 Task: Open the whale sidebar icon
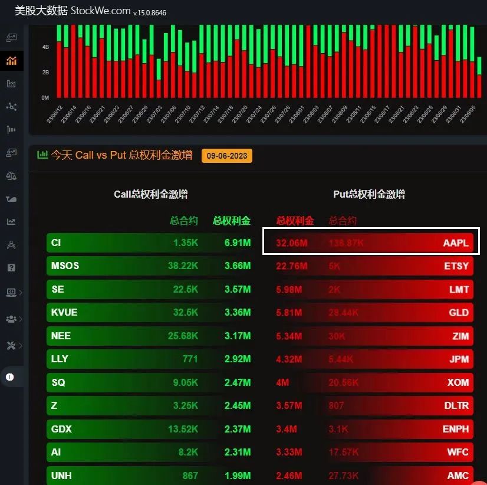(x=11, y=199)
